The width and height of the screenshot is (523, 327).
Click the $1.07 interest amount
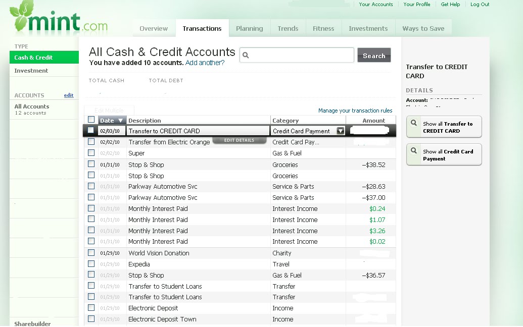[x=377, y=220]
